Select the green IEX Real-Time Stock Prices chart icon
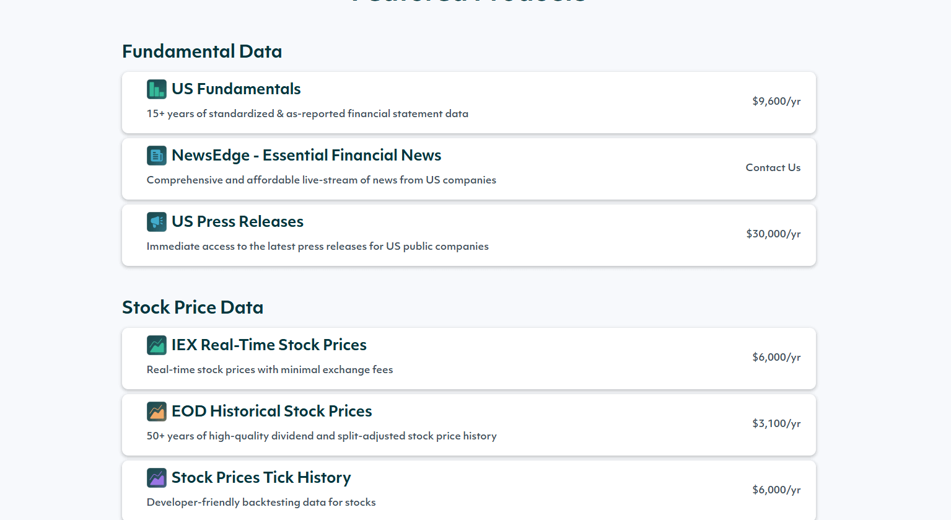951x520 pixels. 157,345
